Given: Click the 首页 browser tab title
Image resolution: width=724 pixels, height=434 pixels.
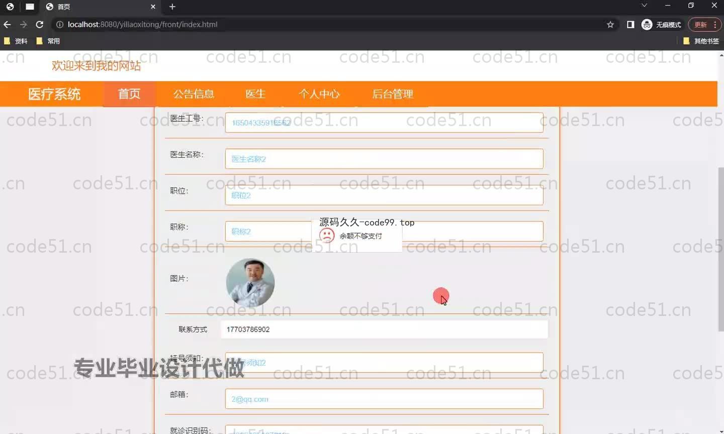Looking at the screenshot, I should [64, 7].
